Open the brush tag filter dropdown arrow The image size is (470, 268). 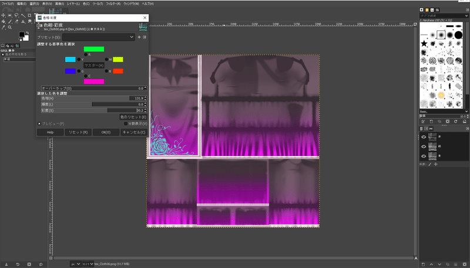[466, 16]
